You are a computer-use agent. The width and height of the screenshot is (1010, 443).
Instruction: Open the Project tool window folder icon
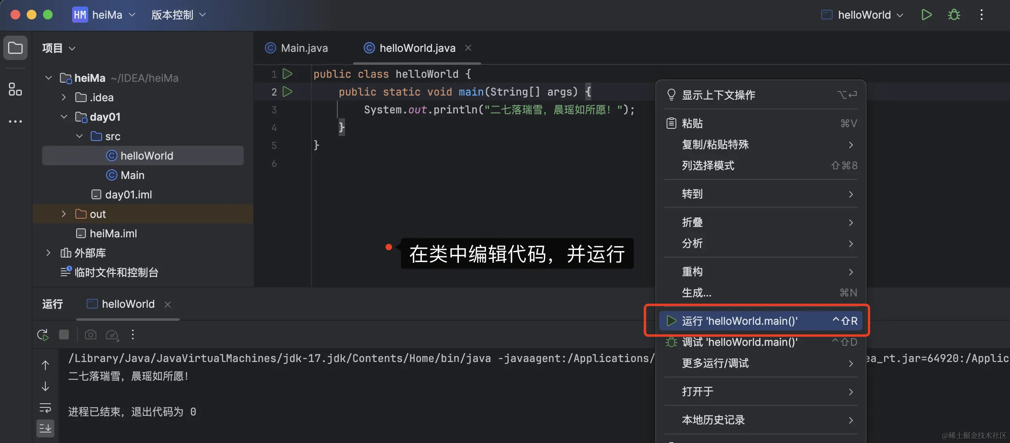(15, 48)
